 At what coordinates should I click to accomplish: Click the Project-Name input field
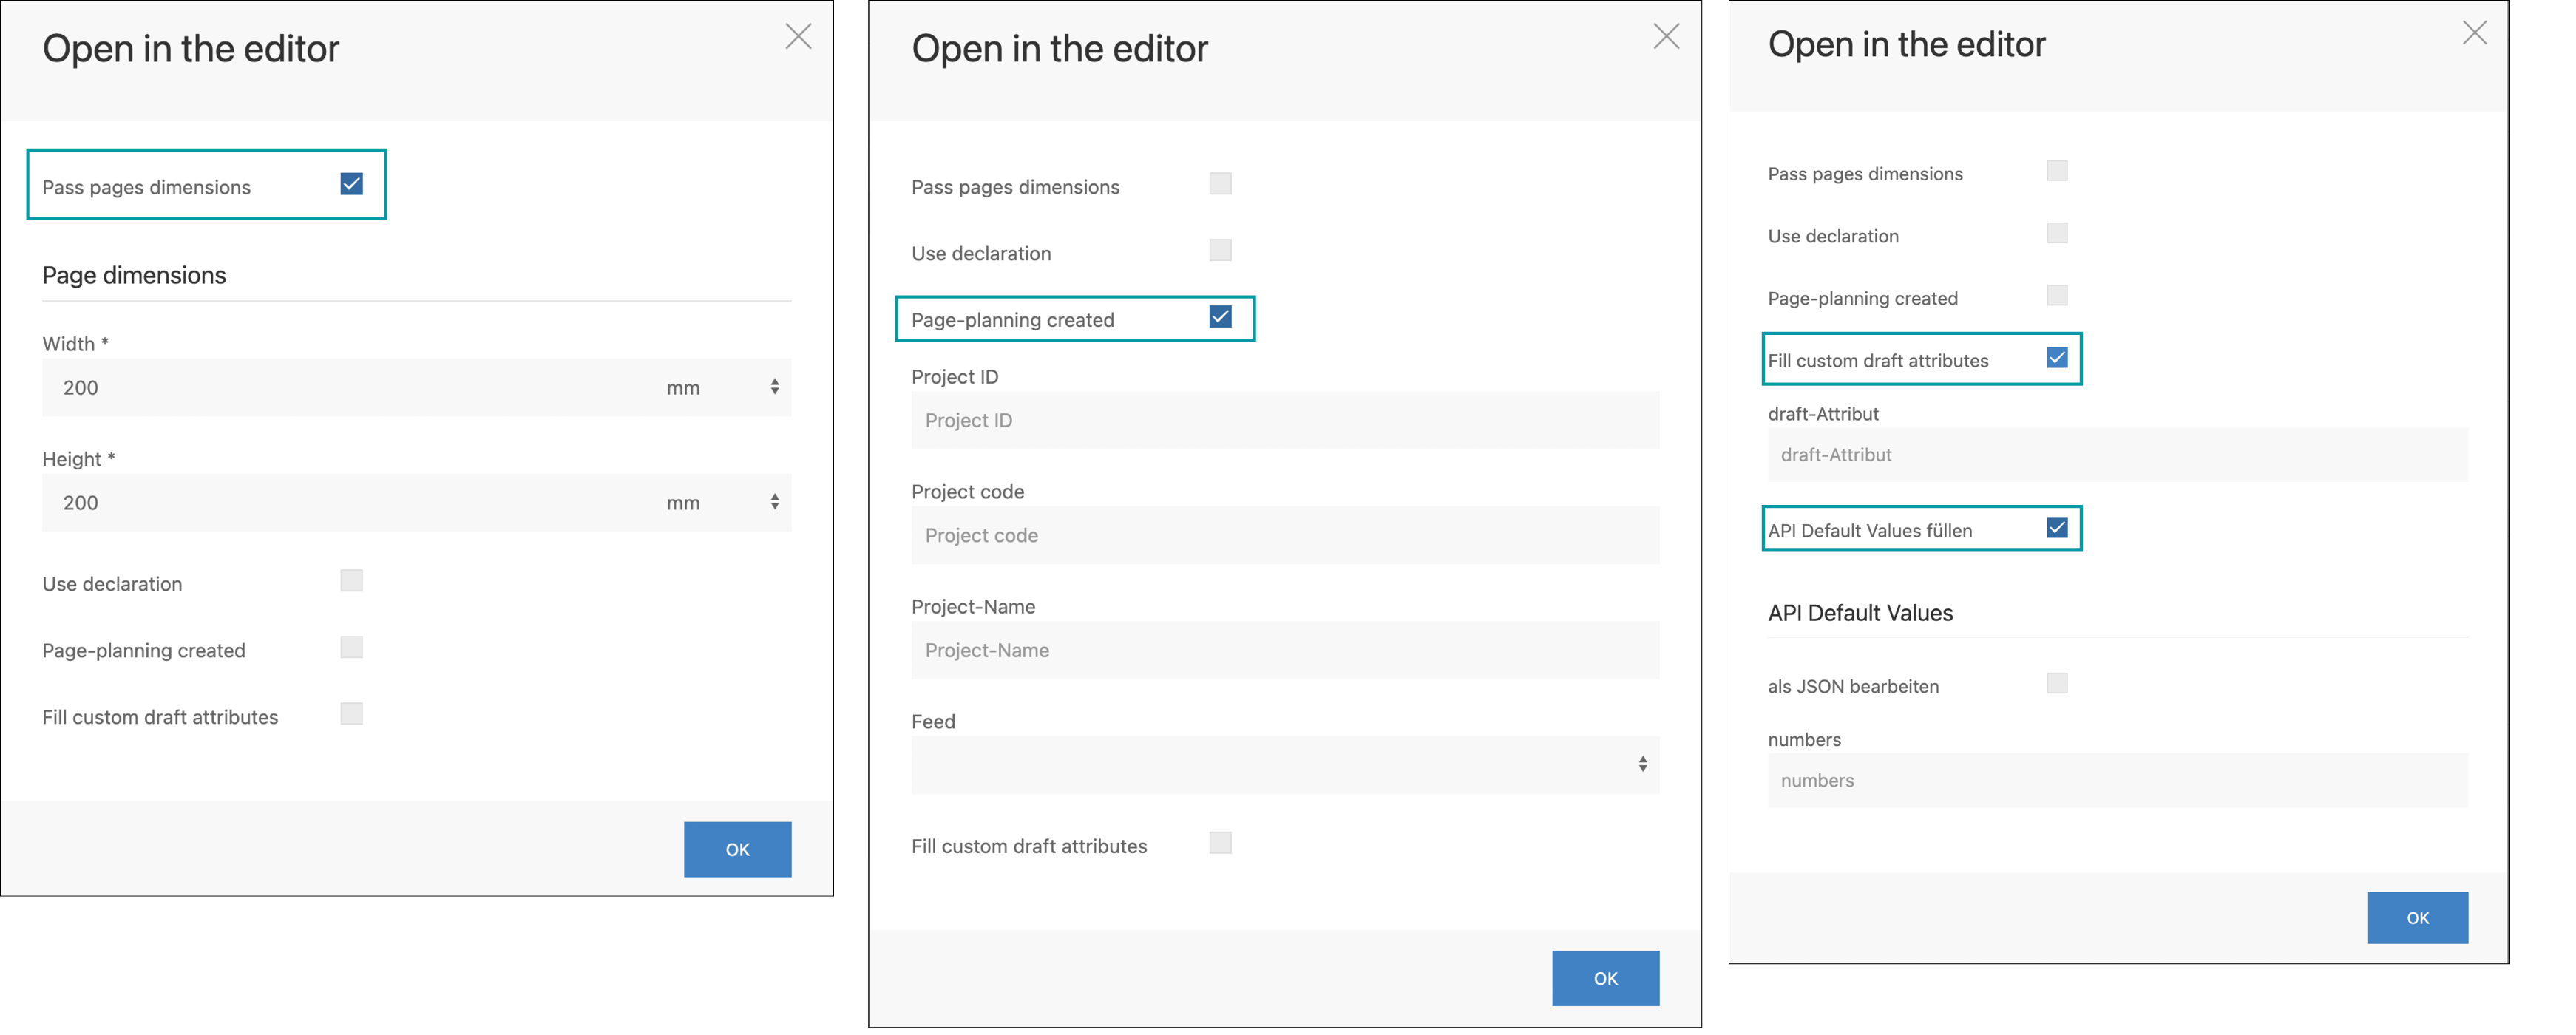click(1285, 650)
